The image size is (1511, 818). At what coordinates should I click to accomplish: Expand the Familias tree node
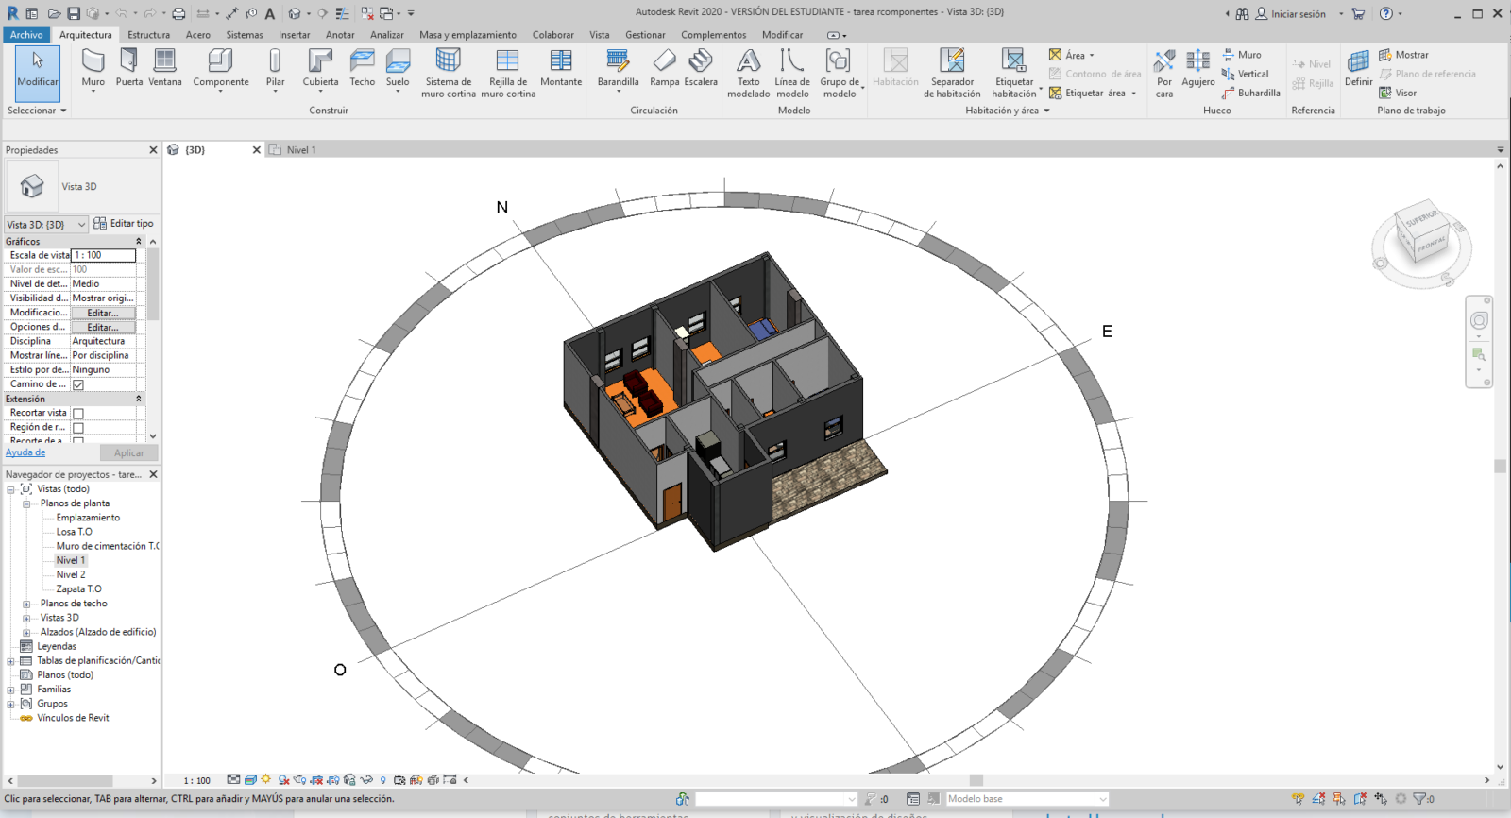pos(11,690)
